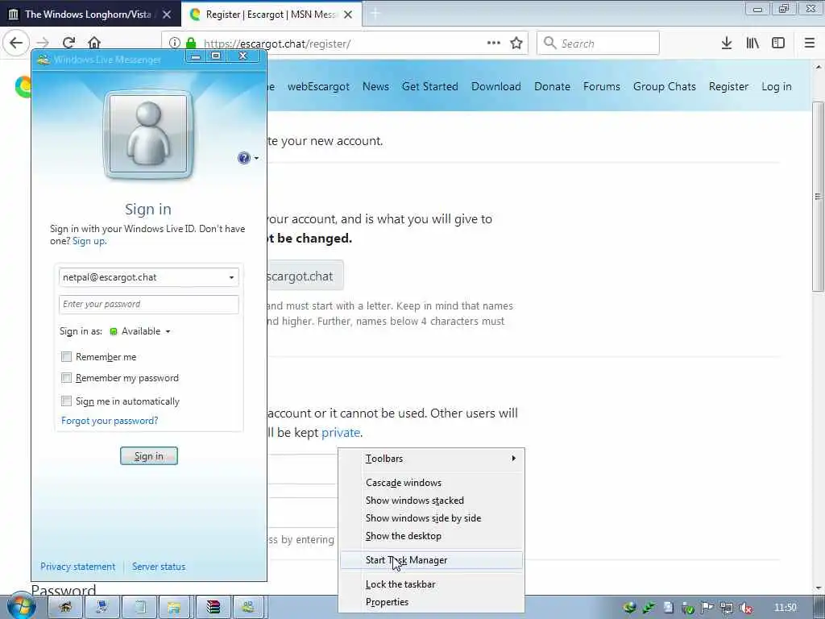Go to Get Started page
The width and height of the screenshot is (825, 619).
[x=430, y=86]
